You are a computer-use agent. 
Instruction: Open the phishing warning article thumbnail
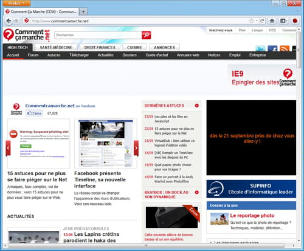[x=39, y=144]
